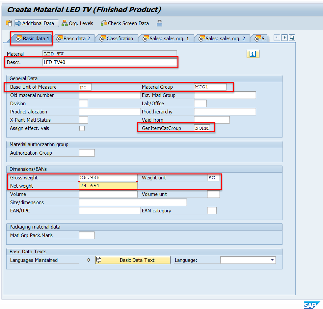Click the Descr. field with LED TV40
323x309 pixels.
point(110,62)
